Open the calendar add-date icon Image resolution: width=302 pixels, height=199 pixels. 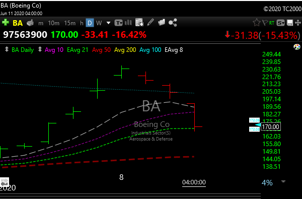point(139,23)
